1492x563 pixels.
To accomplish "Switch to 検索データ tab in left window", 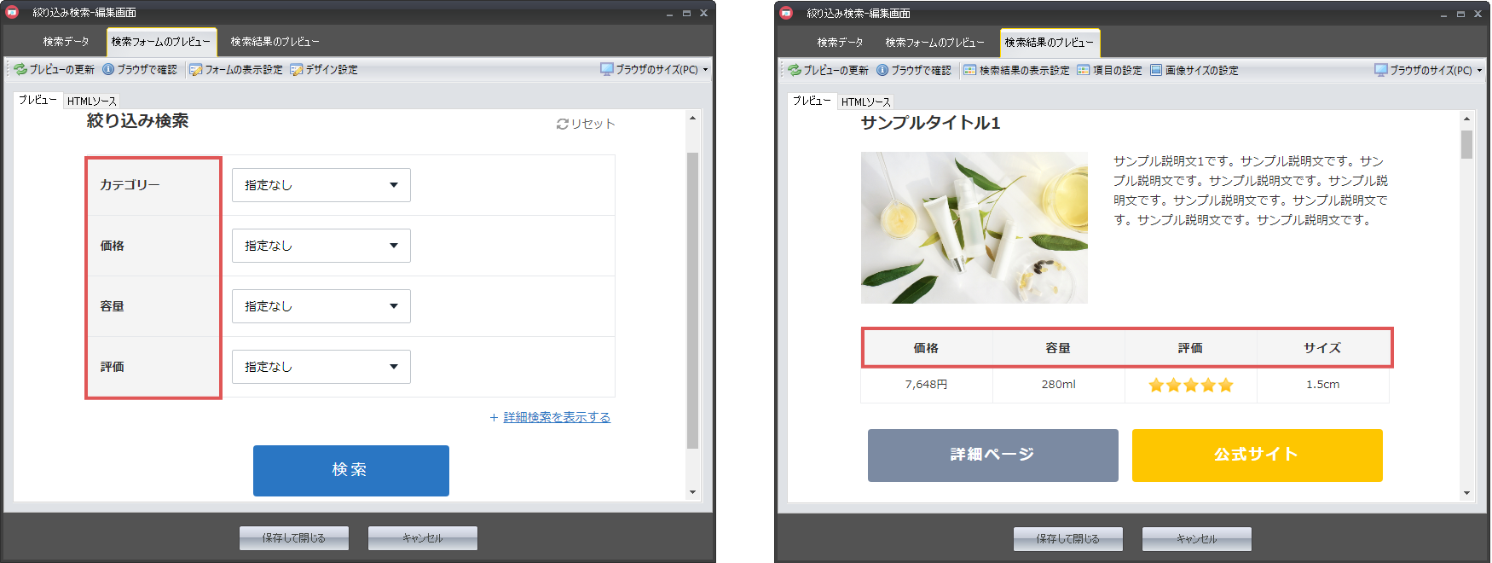I will click(x=66, y=41).
